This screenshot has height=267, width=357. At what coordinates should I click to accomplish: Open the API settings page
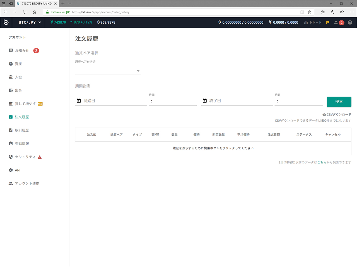click(18, 170)
